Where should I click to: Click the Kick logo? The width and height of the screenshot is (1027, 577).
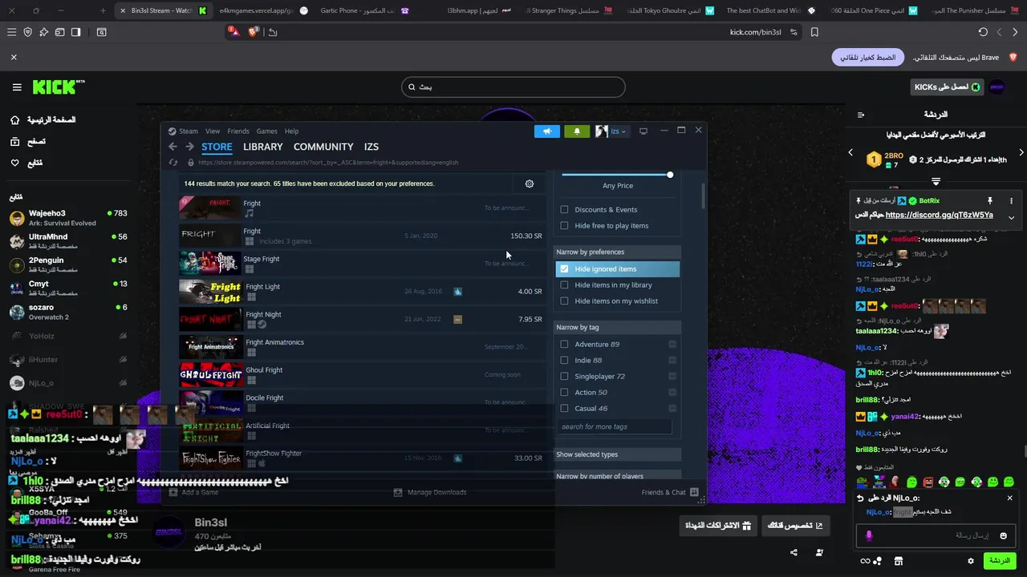[59, 87]
